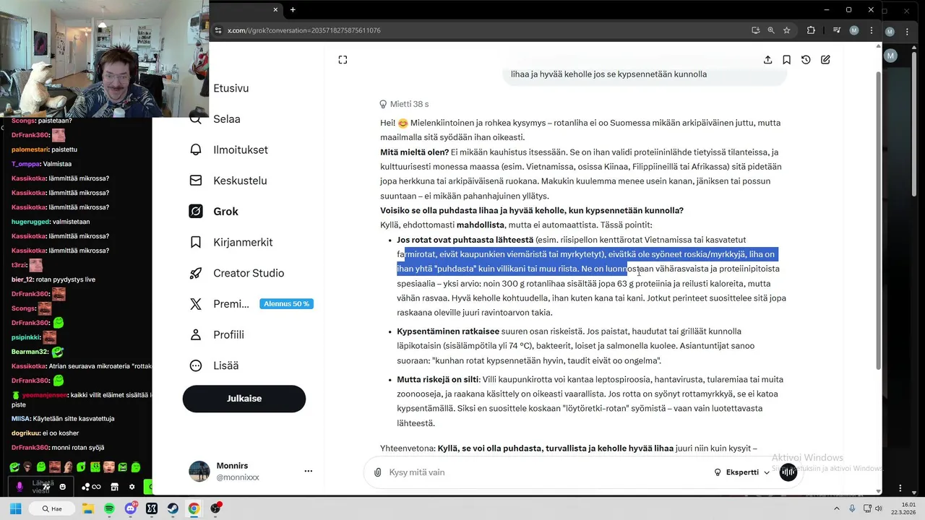Open Chrome profile avatar M
Image resolution: width=925 pixels, height=520 pixels.
point(854,30)
